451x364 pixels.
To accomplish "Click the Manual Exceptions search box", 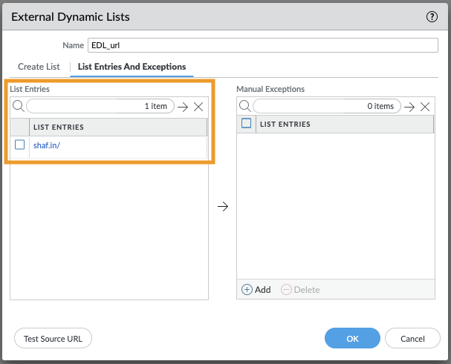I will [326, 106].
